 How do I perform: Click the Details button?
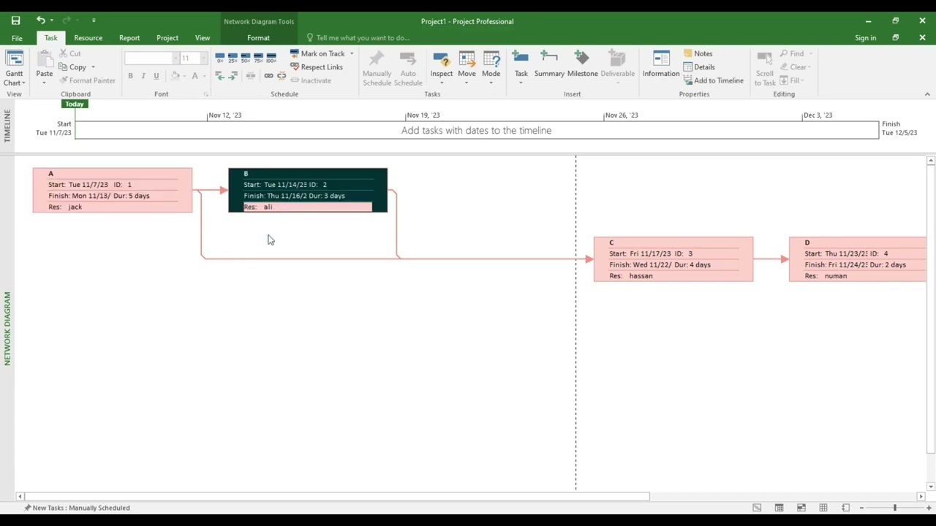698,67
